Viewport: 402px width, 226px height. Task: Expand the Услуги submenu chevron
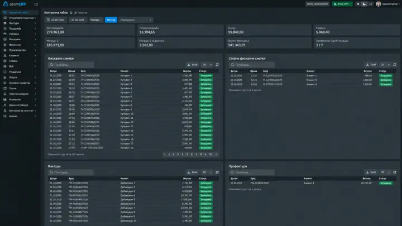(35, 78)
